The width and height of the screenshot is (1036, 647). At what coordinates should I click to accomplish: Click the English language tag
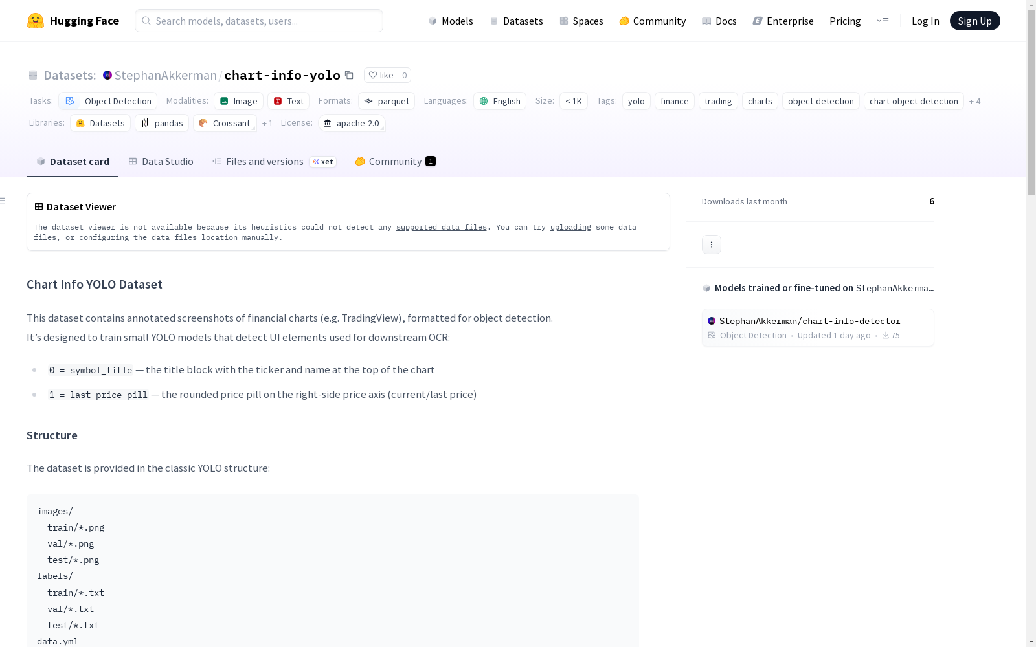500,101
